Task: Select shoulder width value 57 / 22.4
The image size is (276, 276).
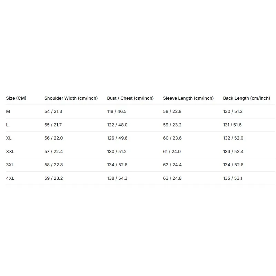Action: point(53,151)
